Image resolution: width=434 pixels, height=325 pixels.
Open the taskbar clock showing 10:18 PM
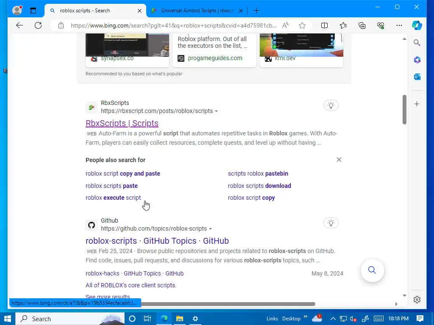pyautogui.click(x=398, y=319)
